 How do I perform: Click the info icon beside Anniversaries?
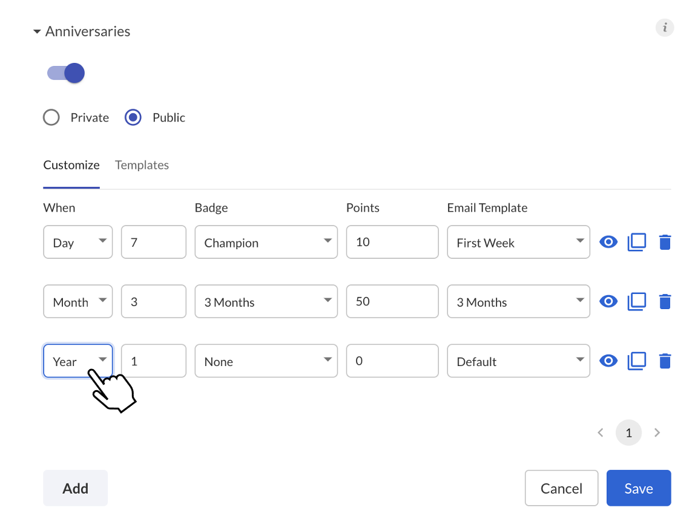664,28
